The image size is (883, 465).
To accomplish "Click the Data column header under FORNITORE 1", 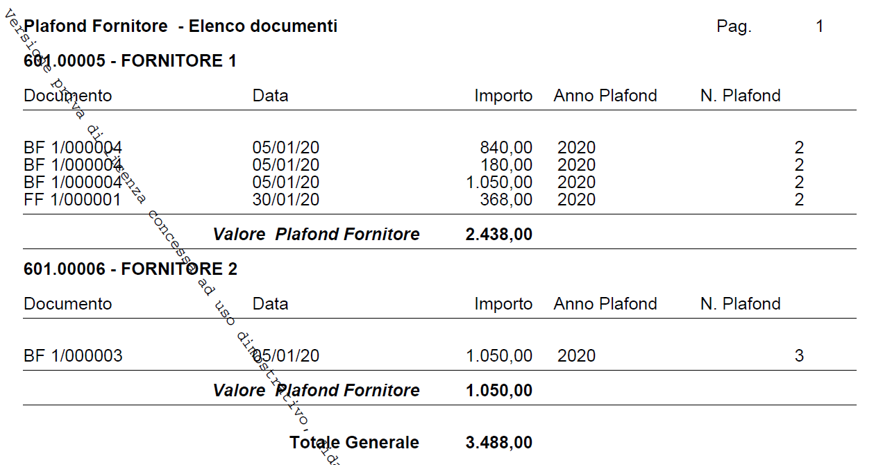I will coord(270,96).
